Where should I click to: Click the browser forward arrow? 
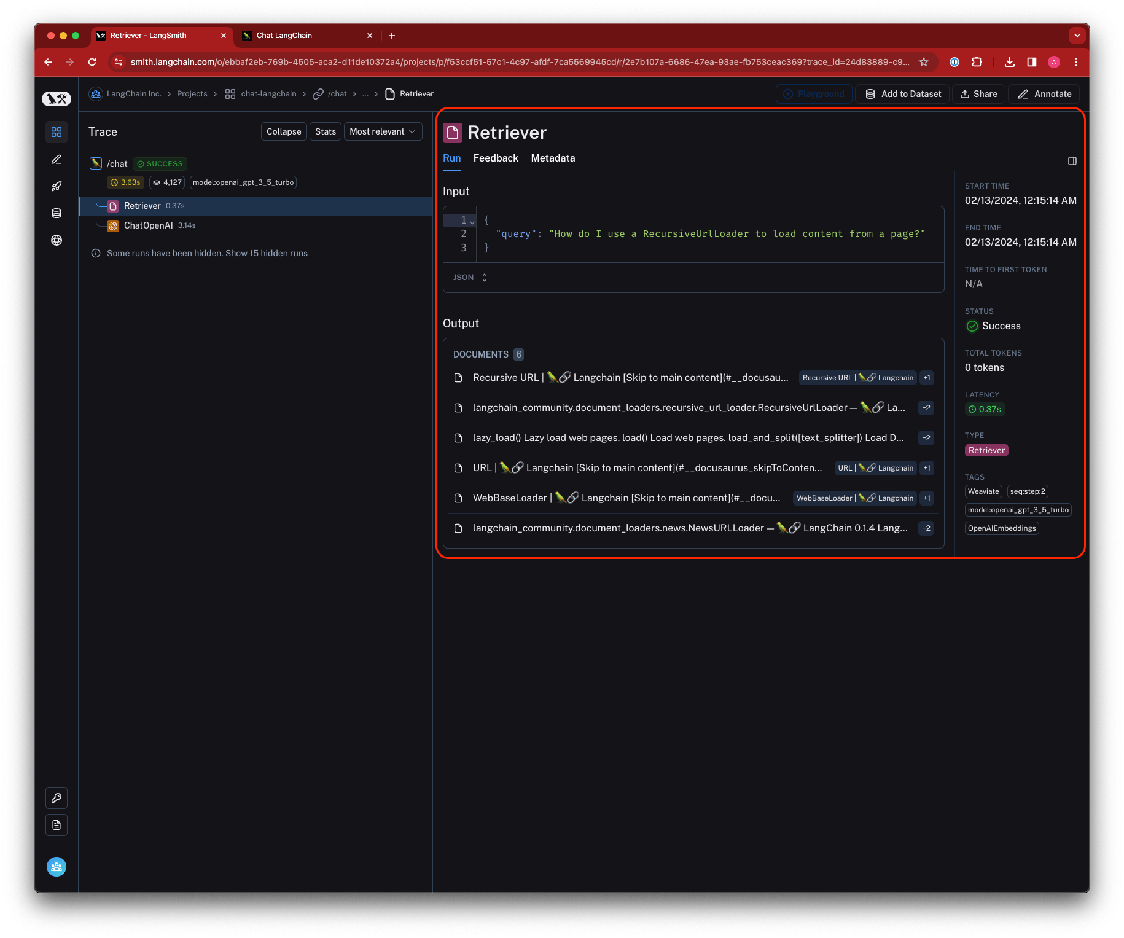(x=70, y=62)
